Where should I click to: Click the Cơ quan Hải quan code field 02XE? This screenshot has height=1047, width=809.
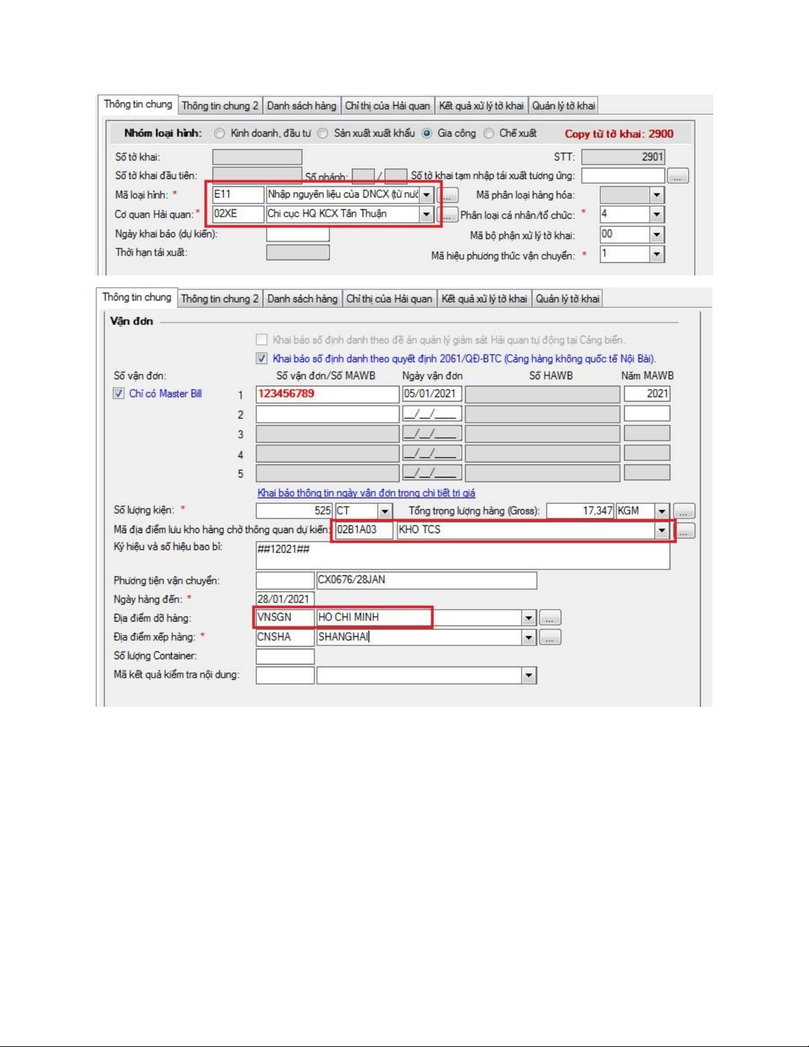[238, 214]
